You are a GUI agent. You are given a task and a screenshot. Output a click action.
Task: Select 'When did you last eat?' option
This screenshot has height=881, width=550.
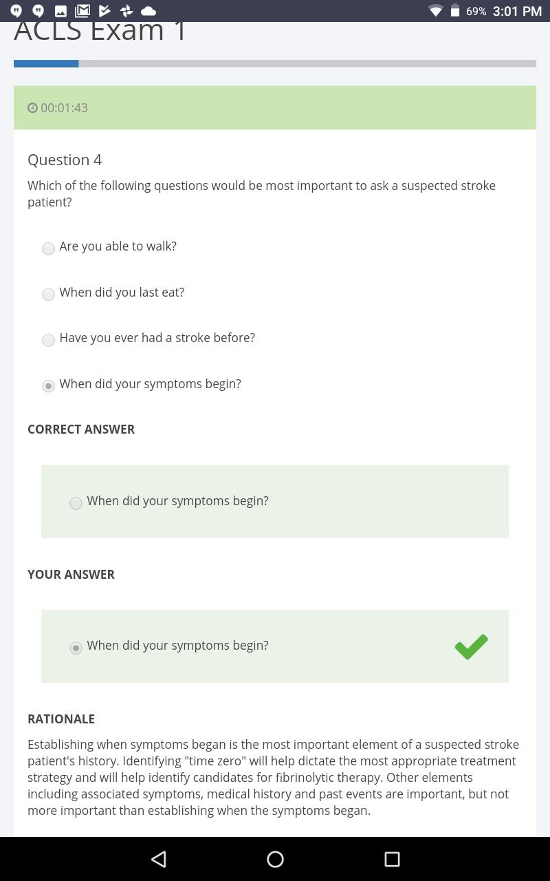pyautogui.click(x=48, y=295)
